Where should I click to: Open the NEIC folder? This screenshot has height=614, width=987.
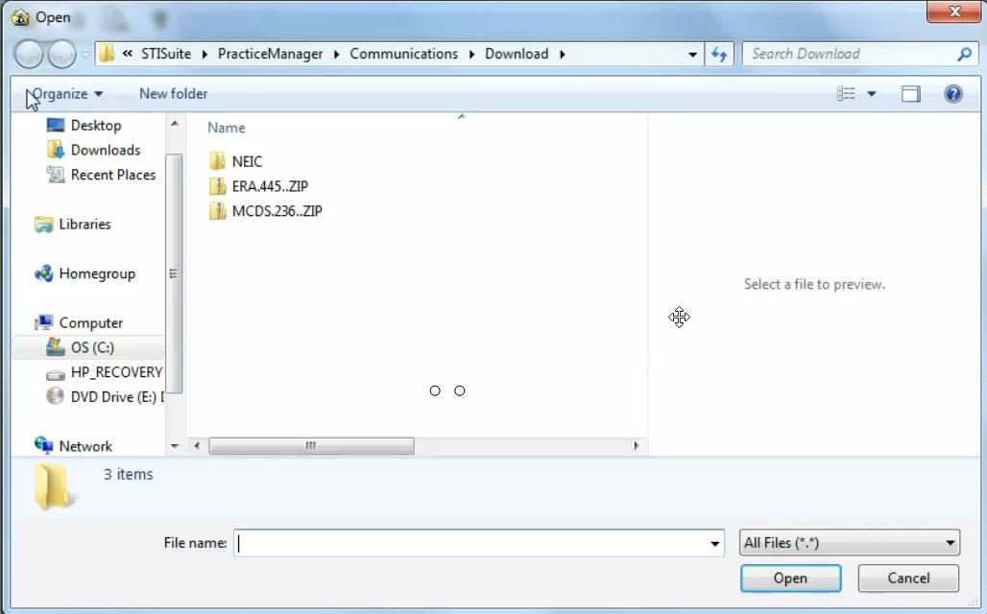(x=247, y=161)
